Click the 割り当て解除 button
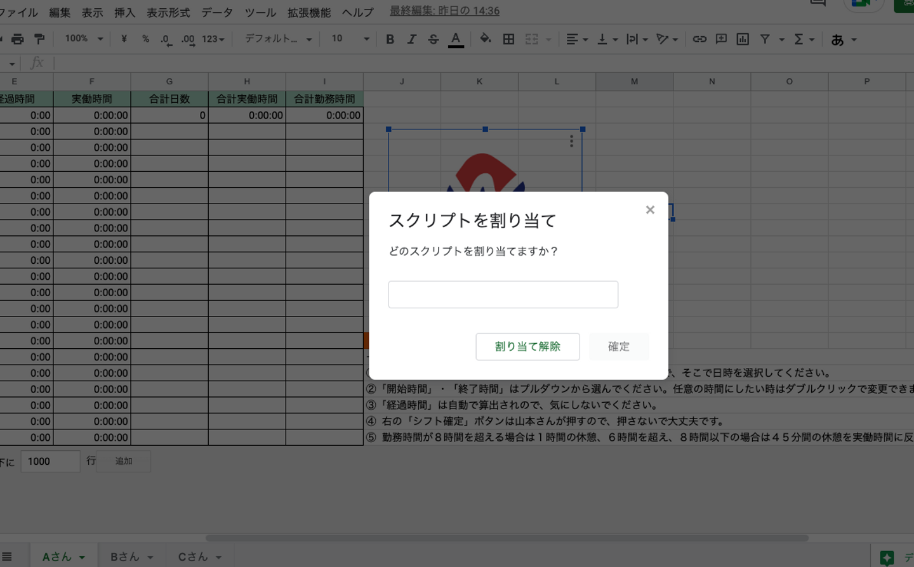914x567 pixels. click(x=527, y=347)
